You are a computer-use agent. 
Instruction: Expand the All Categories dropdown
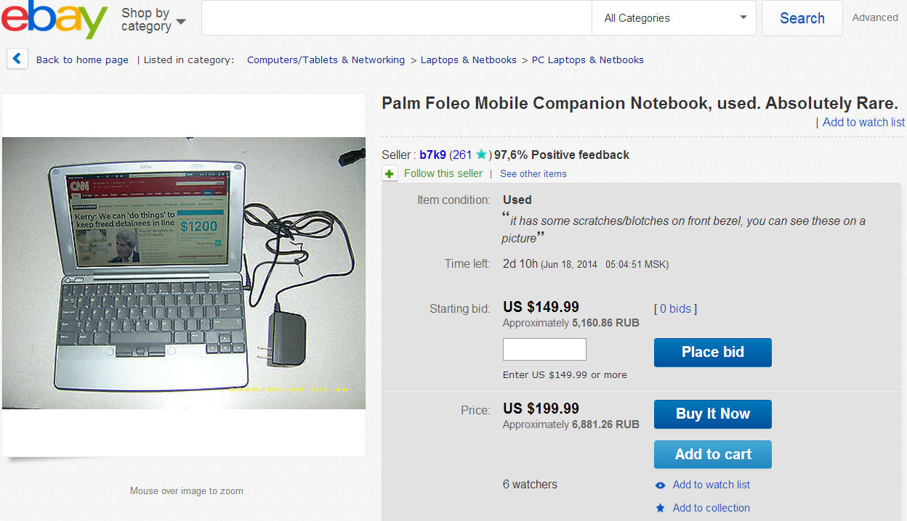coord(674,18)
